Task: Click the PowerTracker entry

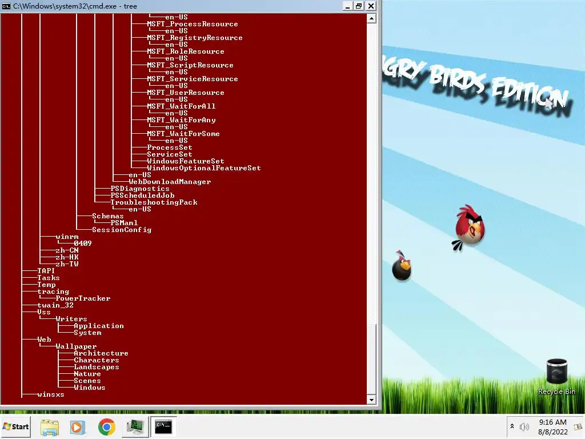Action: (83, 298)
